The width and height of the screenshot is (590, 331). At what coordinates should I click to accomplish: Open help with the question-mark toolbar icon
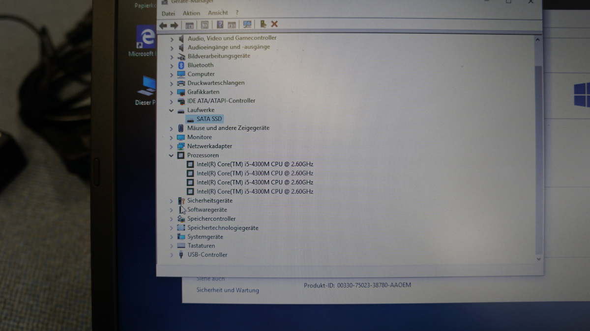[x=220, y=25]
